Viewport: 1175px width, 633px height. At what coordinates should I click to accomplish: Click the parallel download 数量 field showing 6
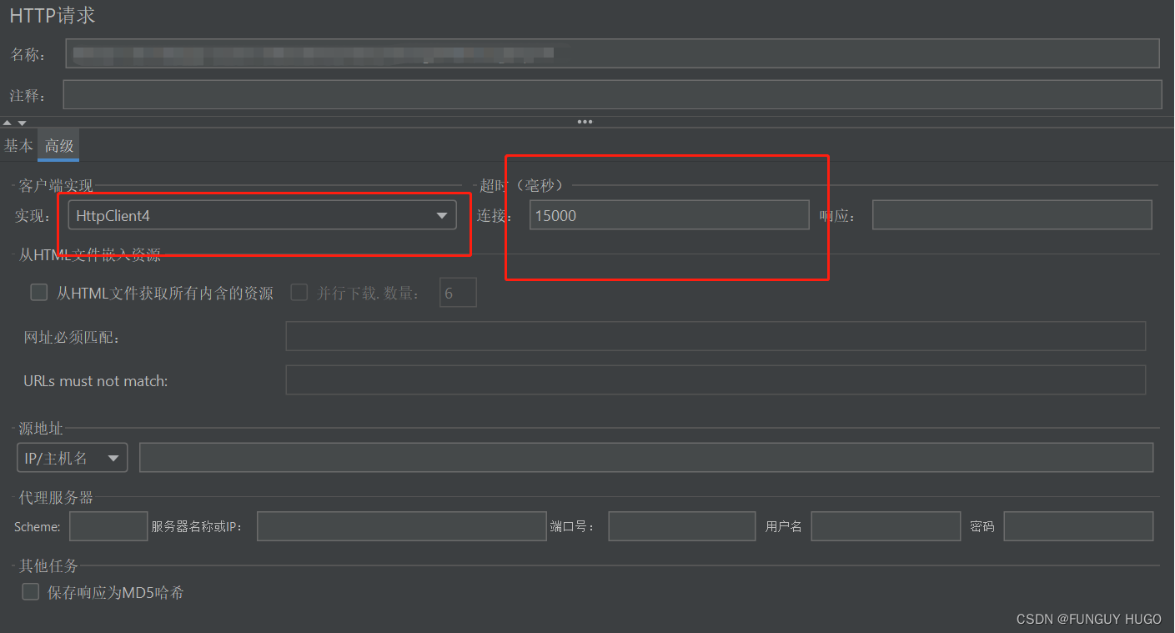coord(457,292)
